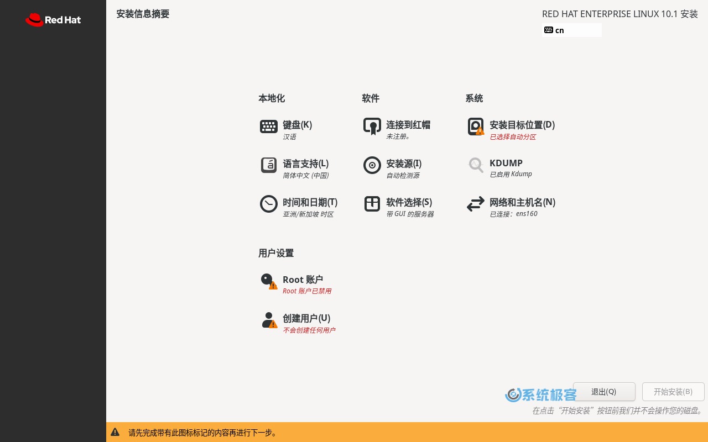The width and height of the screenshot is (708, 442).
Task: Click the Language Support icon
Action: click(269, 165)
